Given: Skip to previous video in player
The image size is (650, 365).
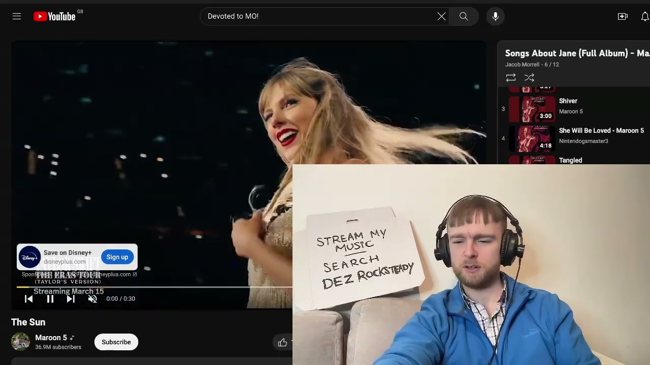Looking at the screenshot, I should (29, 299).
